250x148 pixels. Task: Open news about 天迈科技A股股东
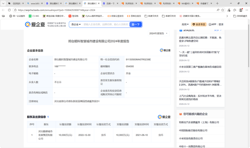pos(200,83)
